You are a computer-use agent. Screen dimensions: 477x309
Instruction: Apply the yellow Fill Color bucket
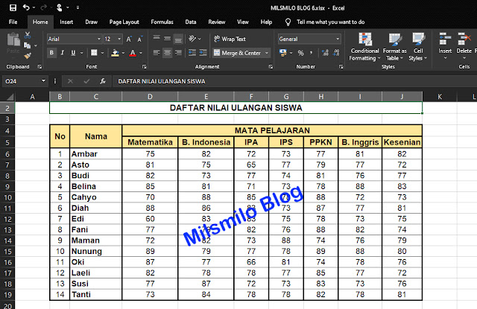pyautogui.click(x=115, y=53)
